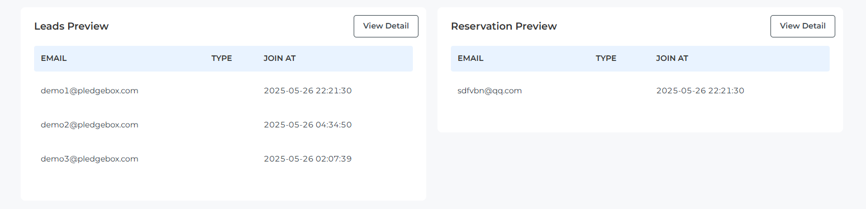The height and width of the screenshot is (209, 866).
Task: Click EMAIL column header in Leads table
Action: click(x=54, y=58)
